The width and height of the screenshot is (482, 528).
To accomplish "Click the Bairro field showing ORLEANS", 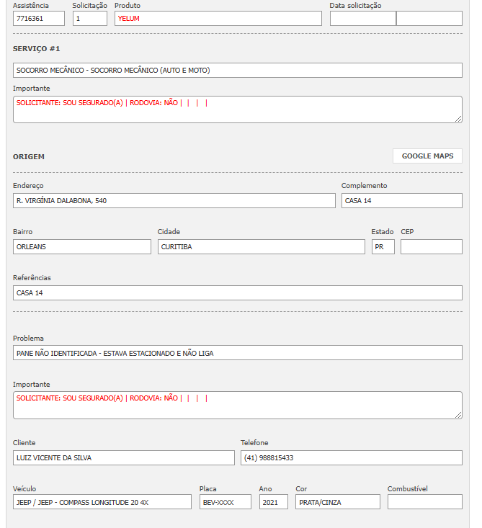I will coord(82,247).
